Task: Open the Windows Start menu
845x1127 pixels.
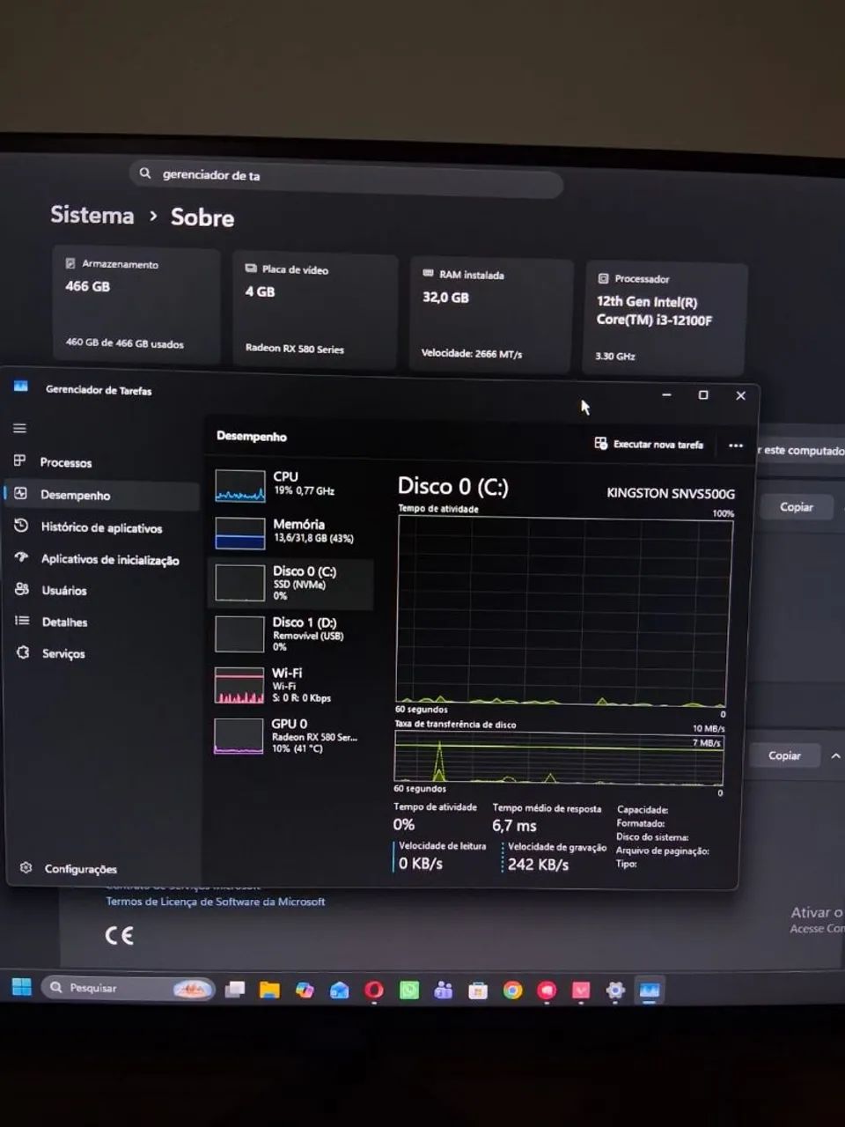Action: coord(22,987)
